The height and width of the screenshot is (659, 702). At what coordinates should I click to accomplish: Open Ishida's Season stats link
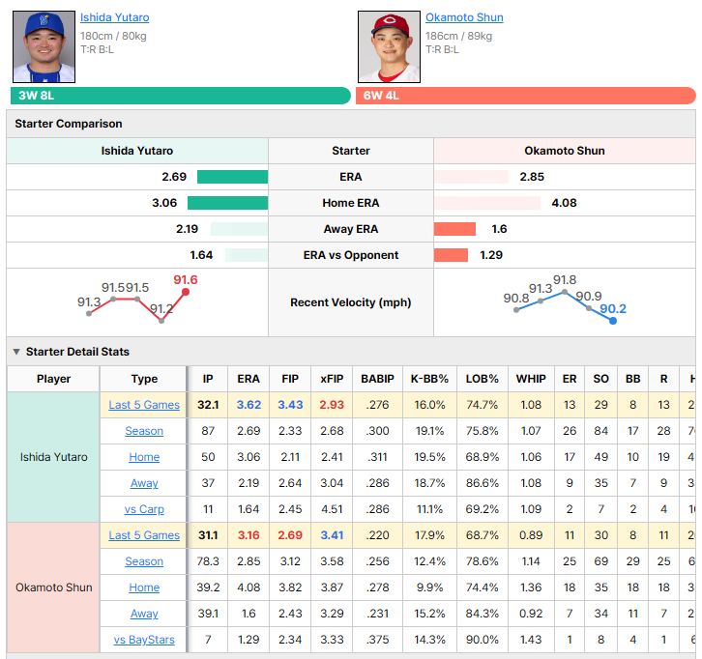click(x=144, y=431)
